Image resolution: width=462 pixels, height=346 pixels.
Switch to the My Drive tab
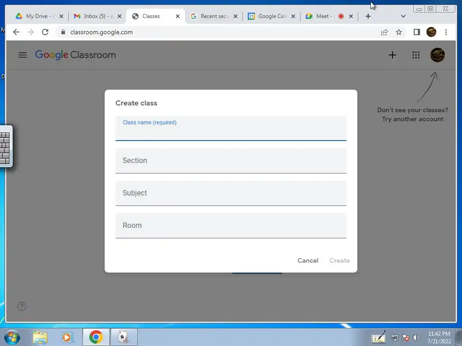pos(40,16)
